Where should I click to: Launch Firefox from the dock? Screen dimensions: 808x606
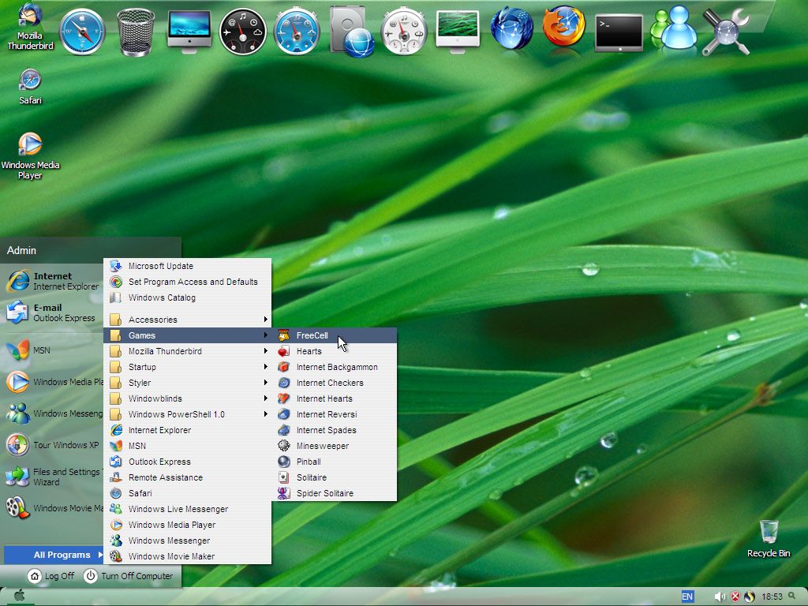564,27
